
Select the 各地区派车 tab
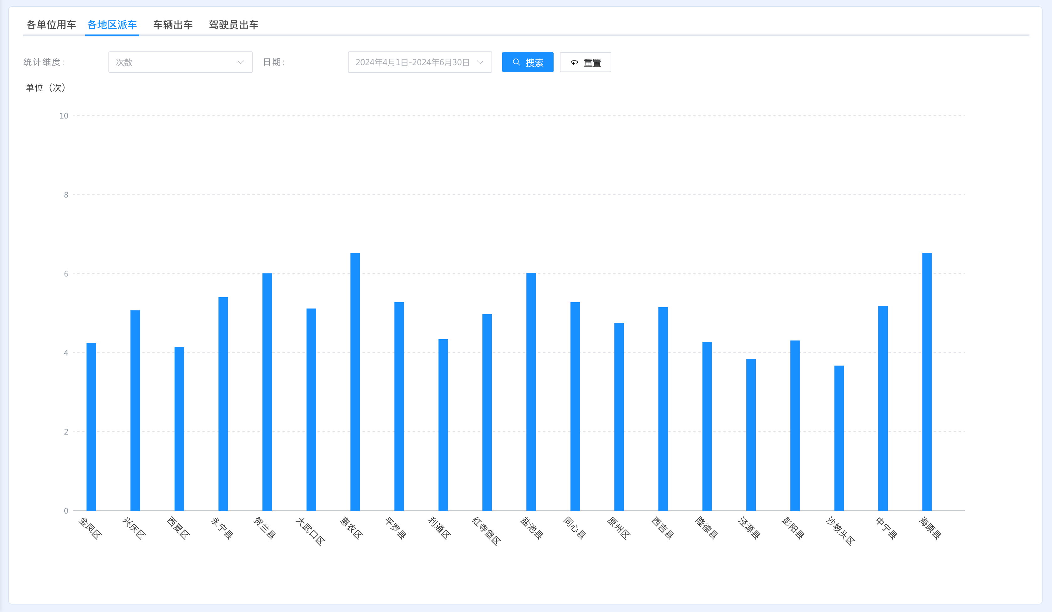pos(112,25)
